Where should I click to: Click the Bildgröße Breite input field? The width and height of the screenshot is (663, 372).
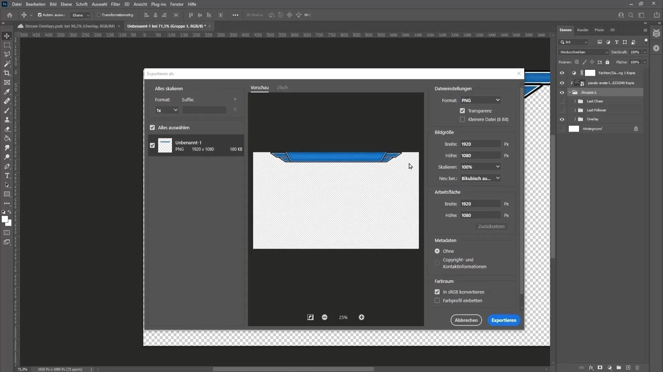tap(480, 144)
